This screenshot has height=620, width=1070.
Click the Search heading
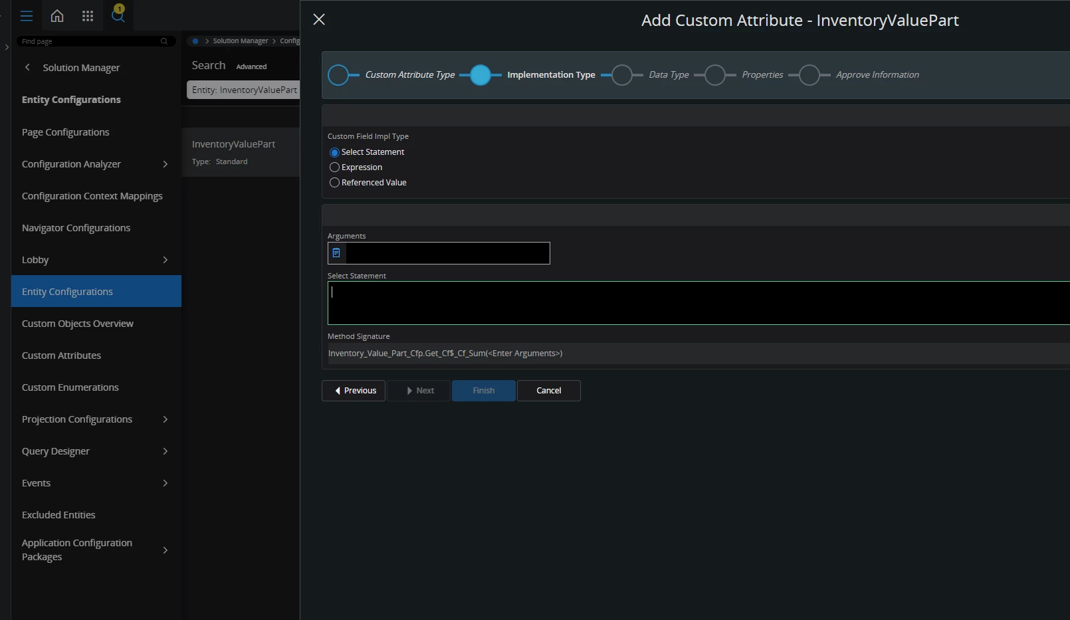click(x=209, y=65)
